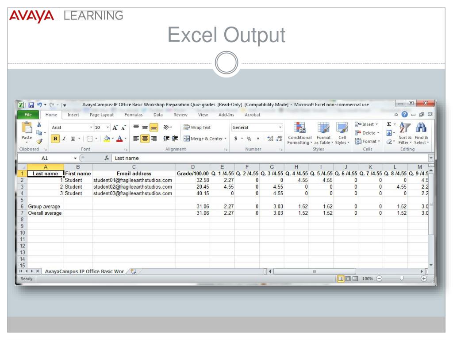Open Cell Styles menu
The width and height of the screenshot is (453, 340).
tap(342, 133)
